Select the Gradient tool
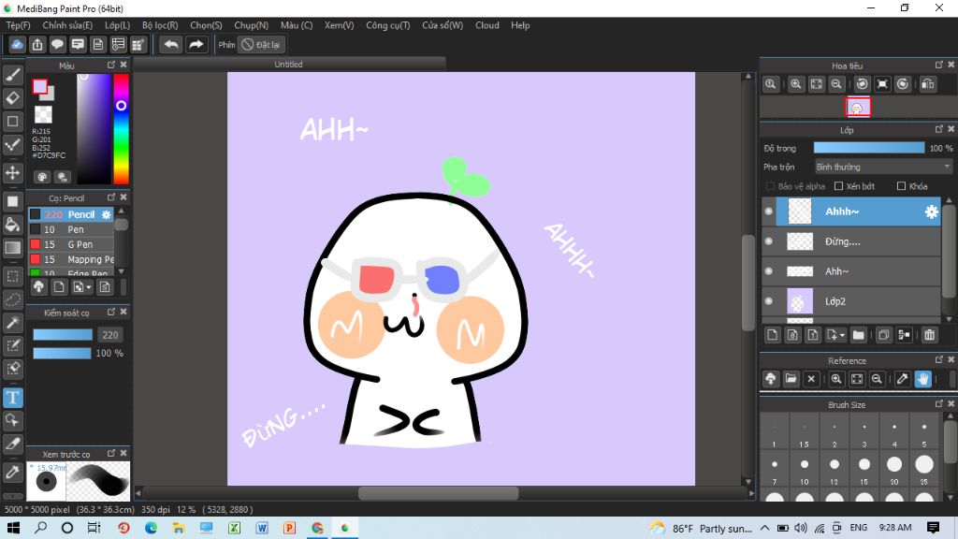Screen dimensions: 958x539 click(x=13, y=247)
